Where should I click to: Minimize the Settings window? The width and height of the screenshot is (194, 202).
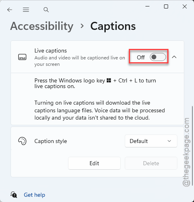point(147,6)
